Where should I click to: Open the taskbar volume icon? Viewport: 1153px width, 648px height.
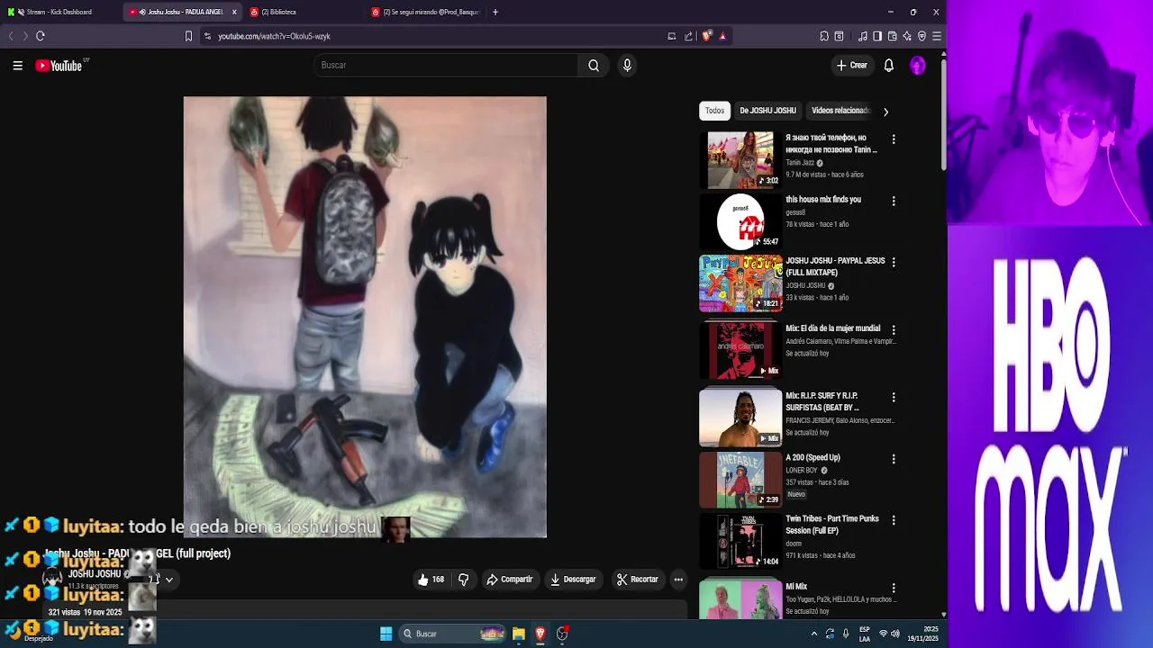894,634
